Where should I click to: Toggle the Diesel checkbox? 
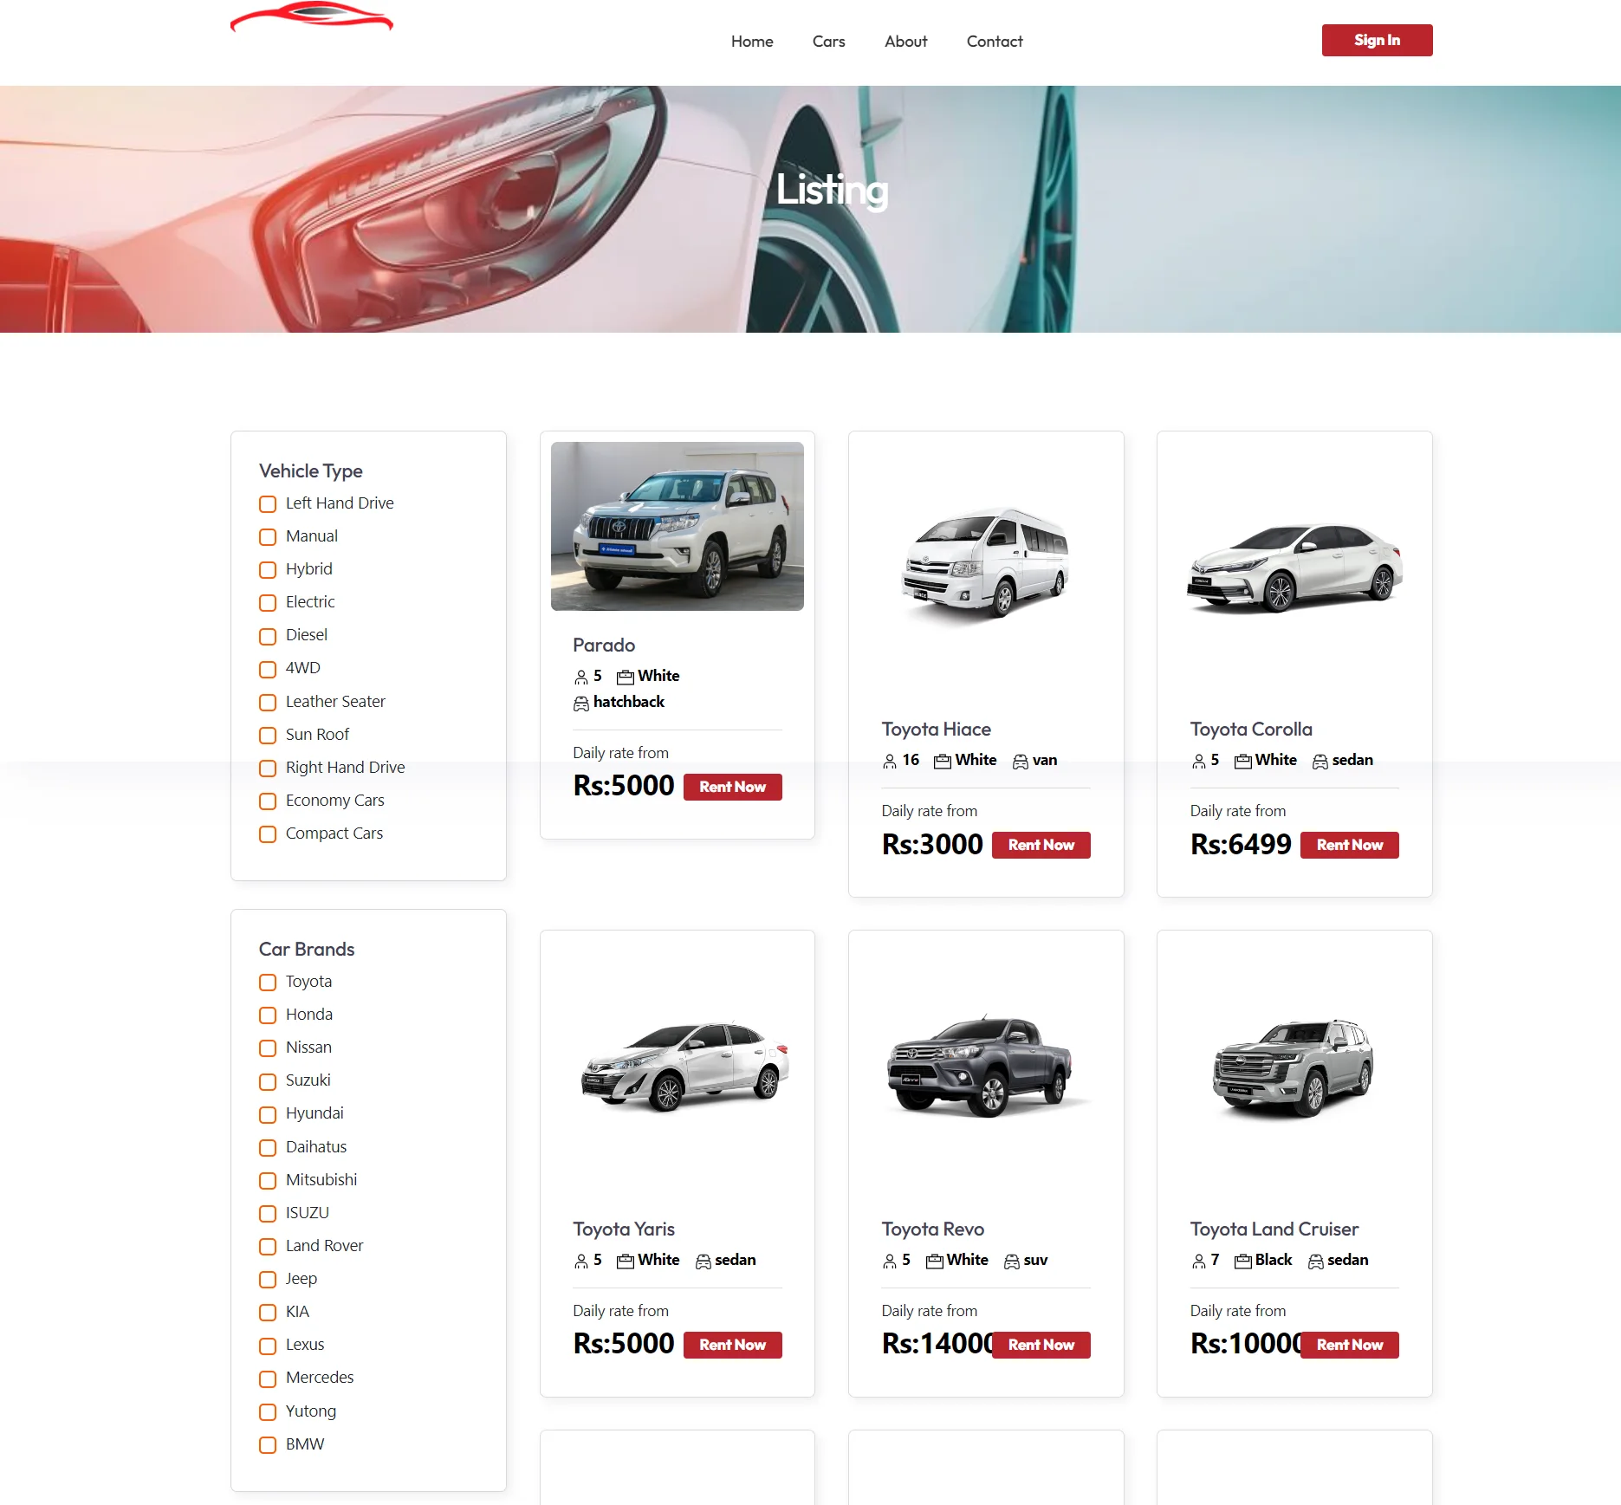click(x=268, y=636)
